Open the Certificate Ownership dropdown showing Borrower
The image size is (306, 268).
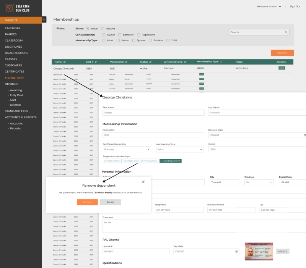[x=149, y=149]
